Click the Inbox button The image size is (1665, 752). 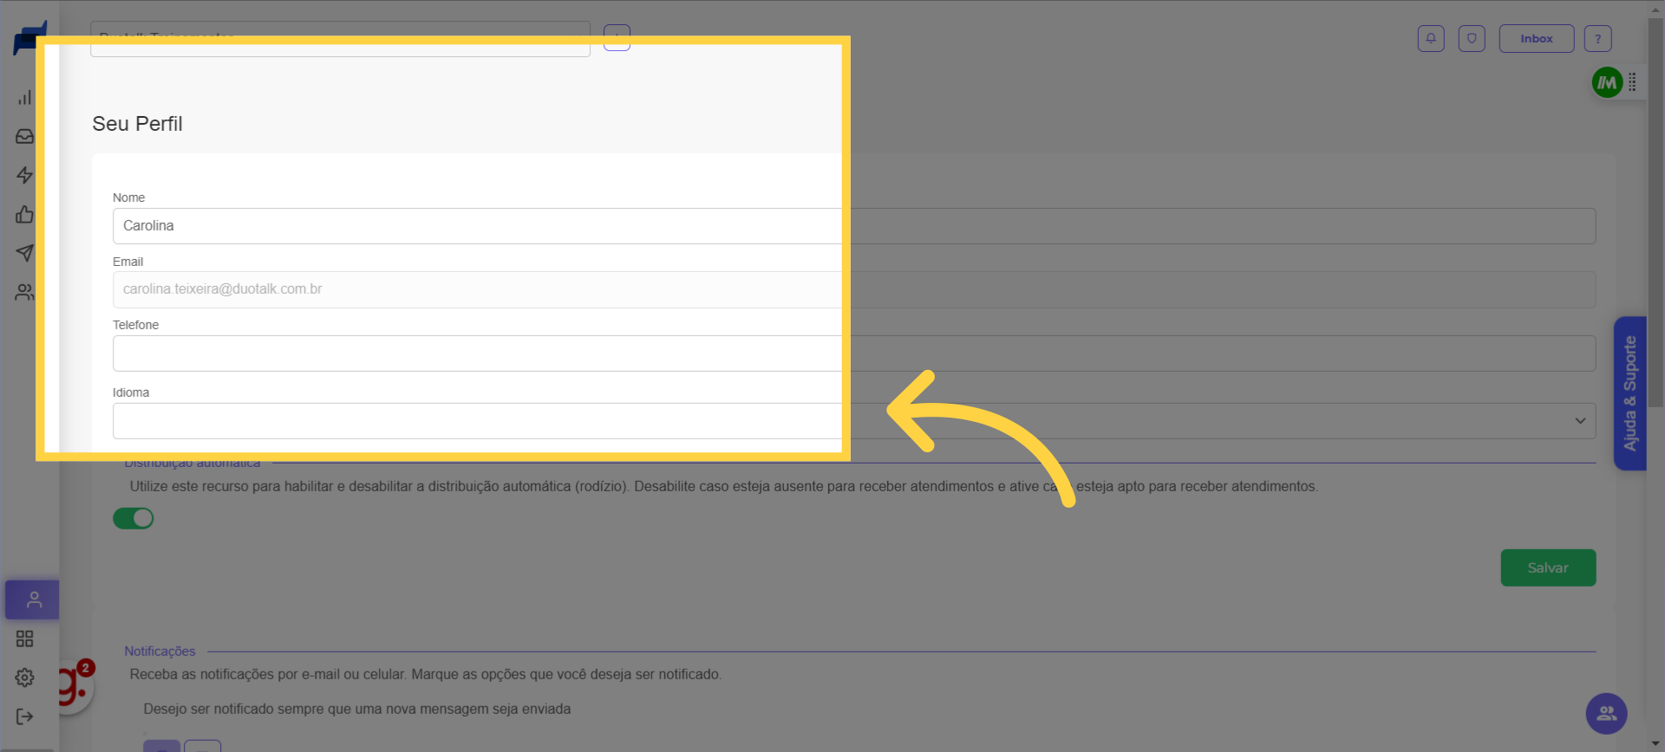[x=1536, y=39]
